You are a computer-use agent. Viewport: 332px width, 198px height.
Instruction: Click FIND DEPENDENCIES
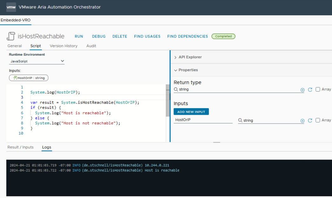point(187,37)
